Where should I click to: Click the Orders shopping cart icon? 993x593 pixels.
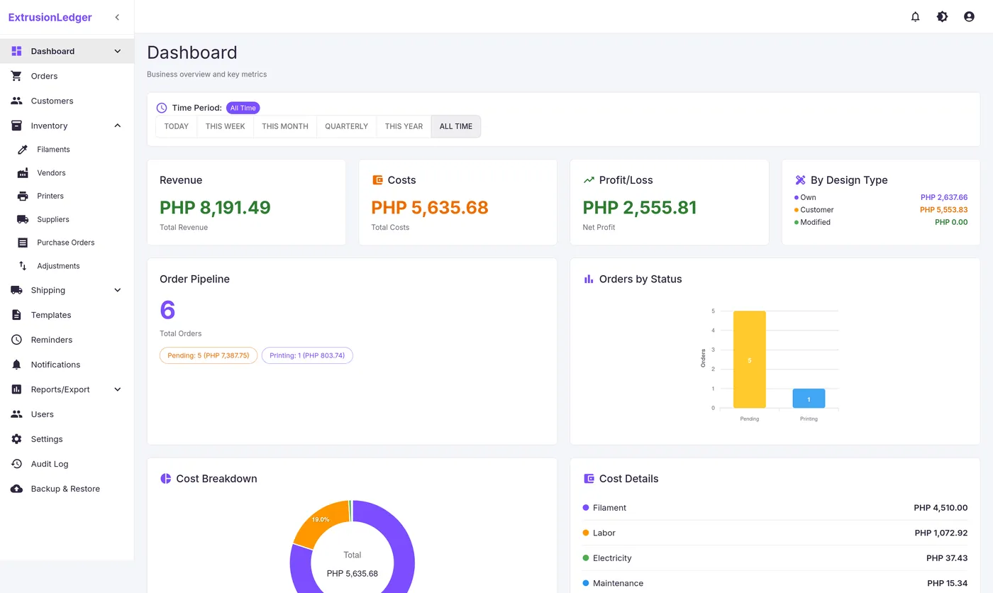click(x=16, y=76)
